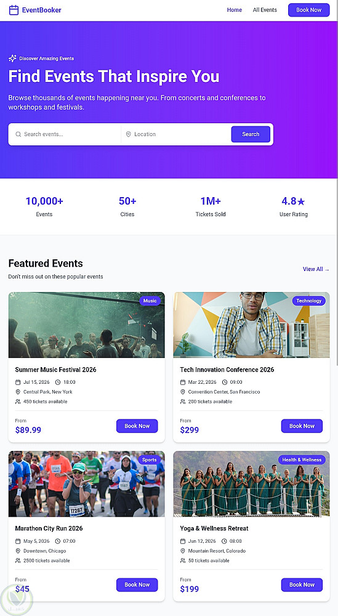
Task: Click the Yoga & Wellness Retreat title
Action: [x=214, y=529]
